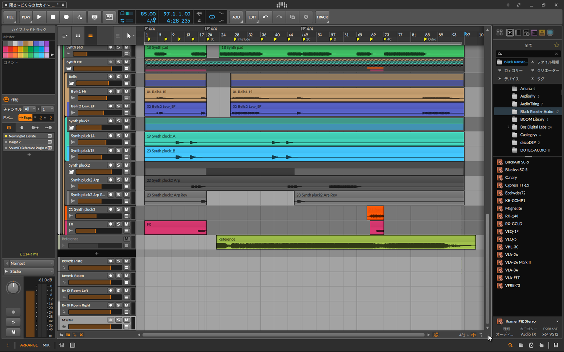Toggle the favorites star in the browser
Image resolution: width=564 pixels, height=352 pixels.
pyautogui.click(x=556, y=45)
